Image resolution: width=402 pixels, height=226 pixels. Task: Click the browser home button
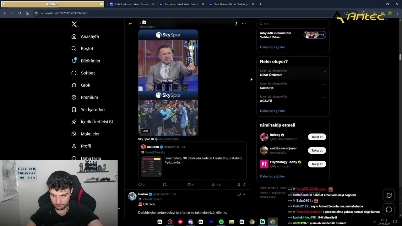27,13
